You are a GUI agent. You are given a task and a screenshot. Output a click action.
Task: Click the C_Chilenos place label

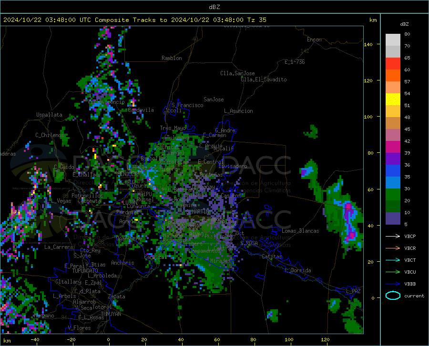(x=50, y=135)
